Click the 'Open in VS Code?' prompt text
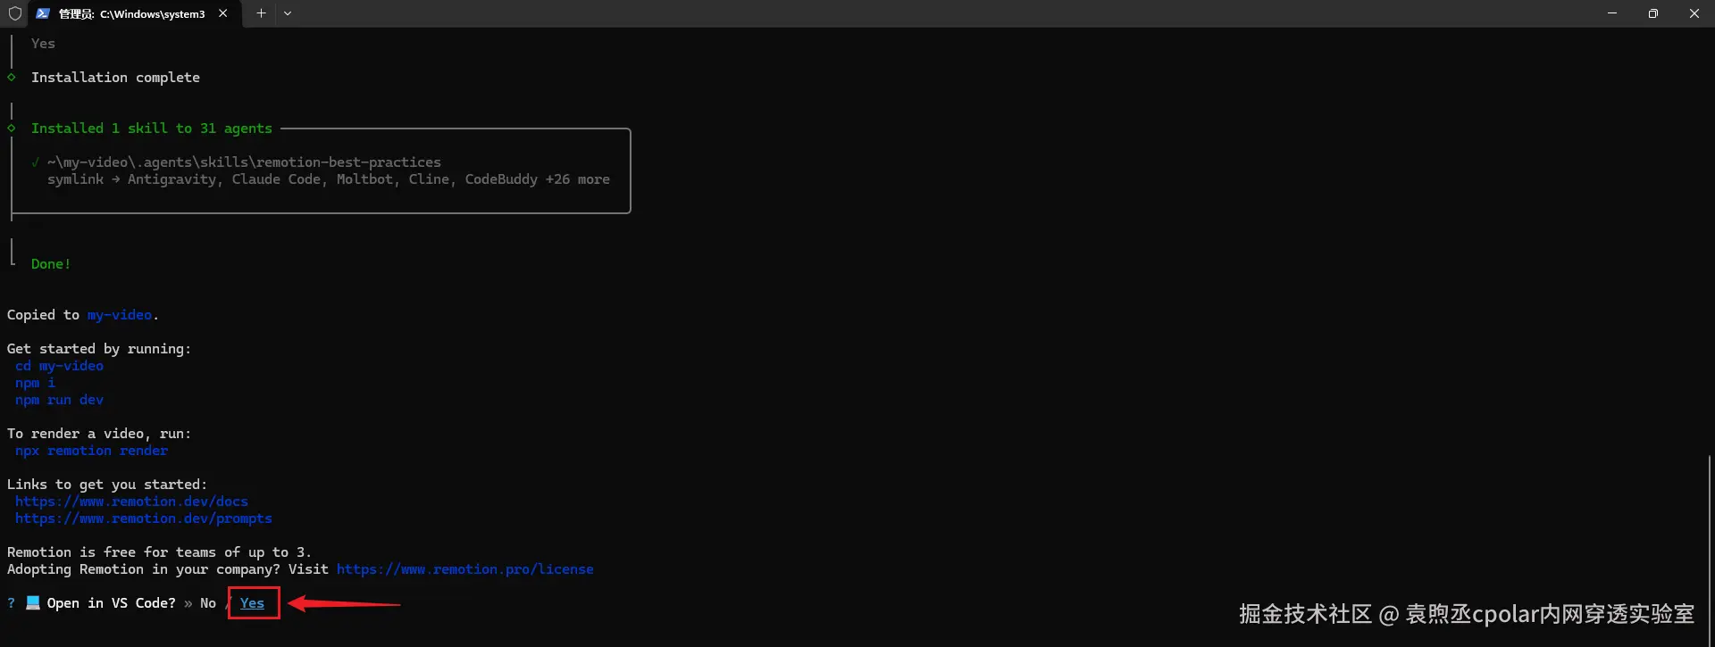Viewport: 1715px width, 647px height. tap(112, 603)
